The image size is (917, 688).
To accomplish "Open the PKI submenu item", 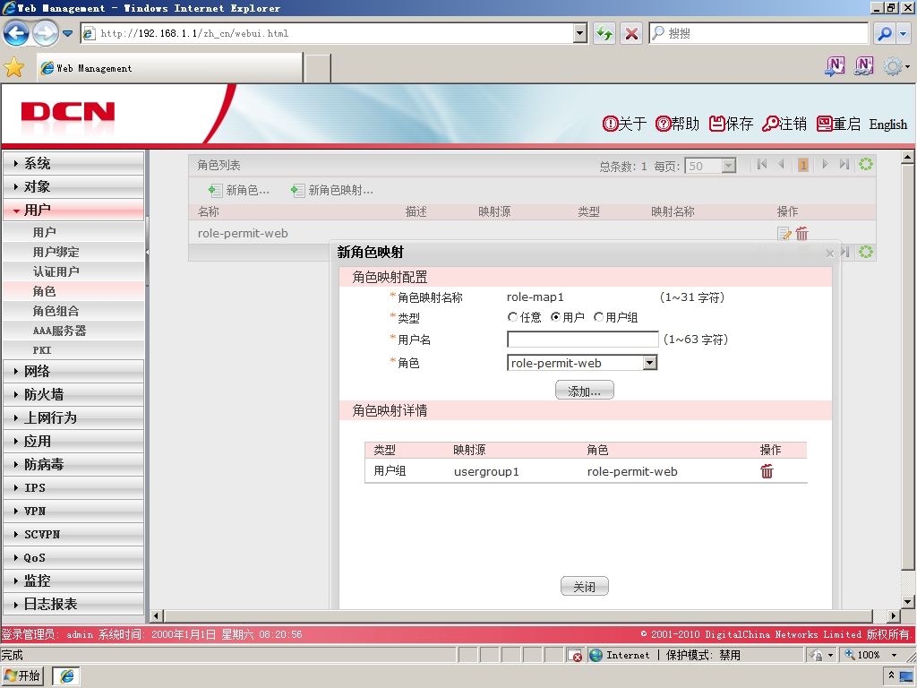I will 73,350.
